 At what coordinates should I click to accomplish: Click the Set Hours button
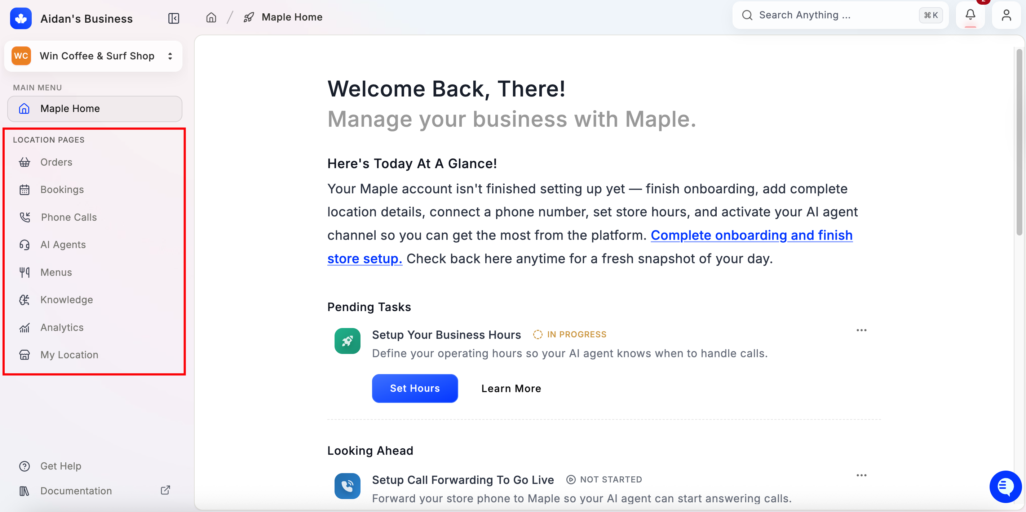tap(415, 388)
